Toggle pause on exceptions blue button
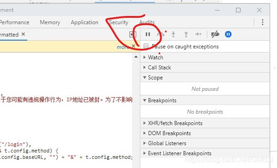 click(228, 34)
